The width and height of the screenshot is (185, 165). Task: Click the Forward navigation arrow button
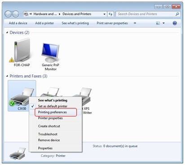15,14
